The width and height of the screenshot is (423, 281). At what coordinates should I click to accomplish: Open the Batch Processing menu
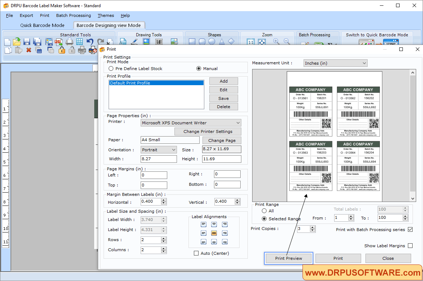73,15
